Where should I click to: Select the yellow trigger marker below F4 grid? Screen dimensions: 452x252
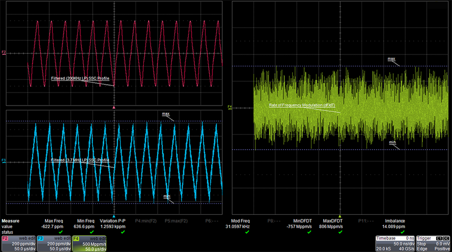click(340, 216)
